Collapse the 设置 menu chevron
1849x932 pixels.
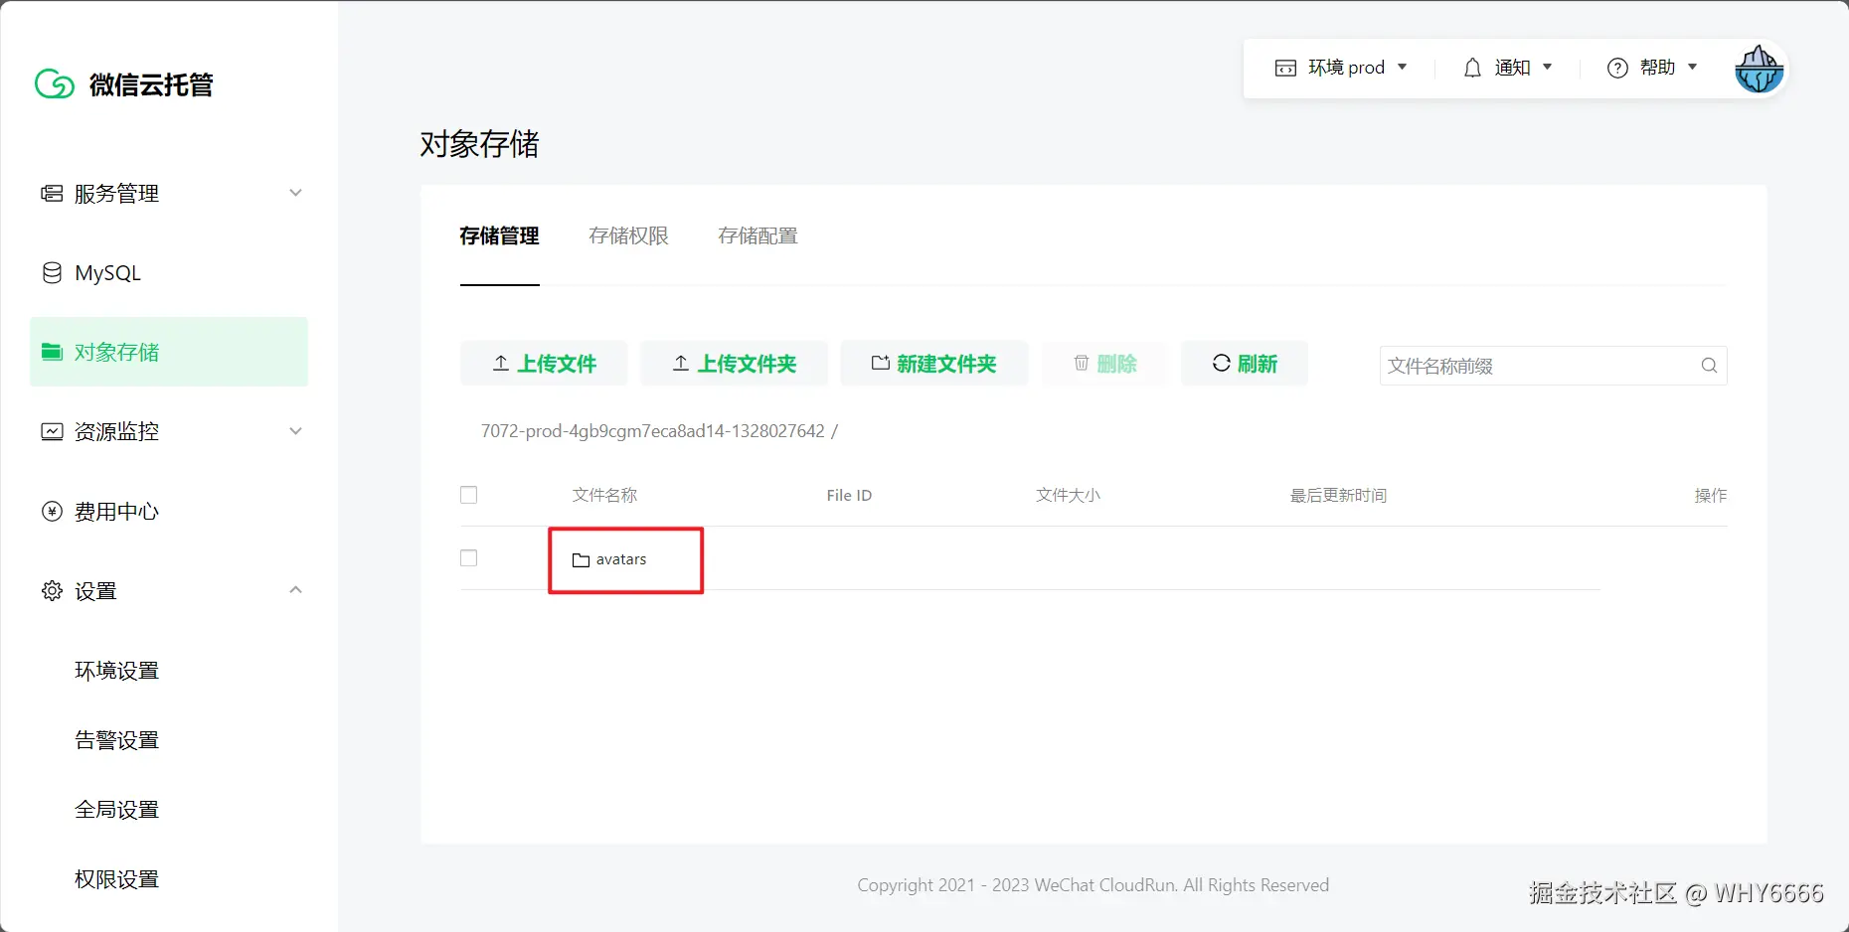pos(295,590)
